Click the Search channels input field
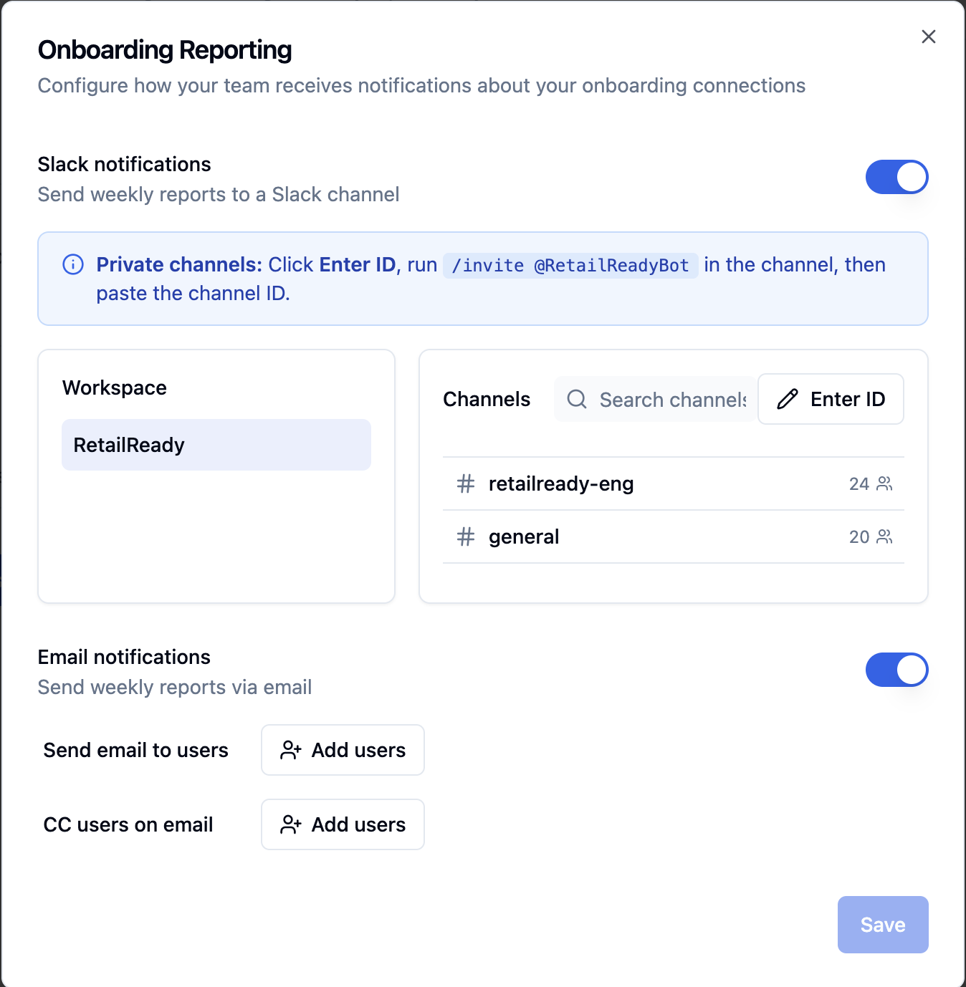 655,399
